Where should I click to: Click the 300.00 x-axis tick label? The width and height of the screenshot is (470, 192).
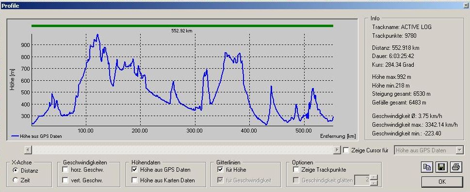pyautogui.click(x=195, y=131)
